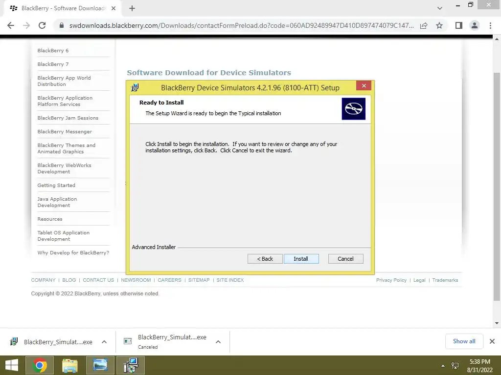Open Windows Start menu
This screenshot has height=375, width=501.
pos(12,365)
